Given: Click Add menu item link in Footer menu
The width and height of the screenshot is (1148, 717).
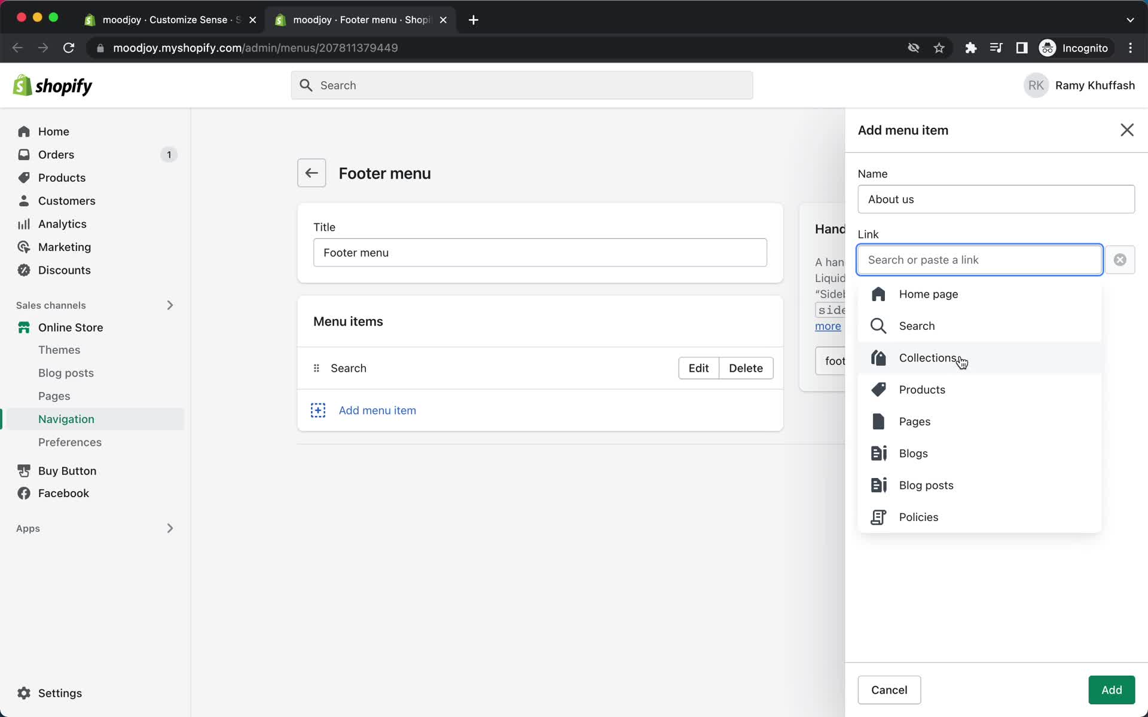Looking at the screenshot, I should pyautogui.click(x=378, y=410).
